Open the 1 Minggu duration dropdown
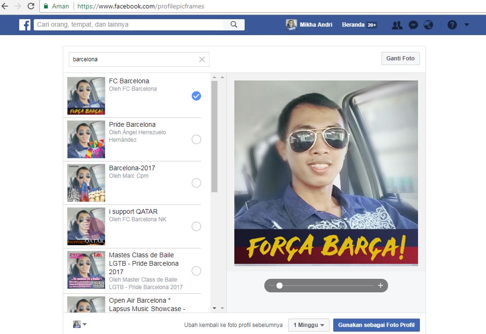This screenshot has height=334, width=486. 308,325
